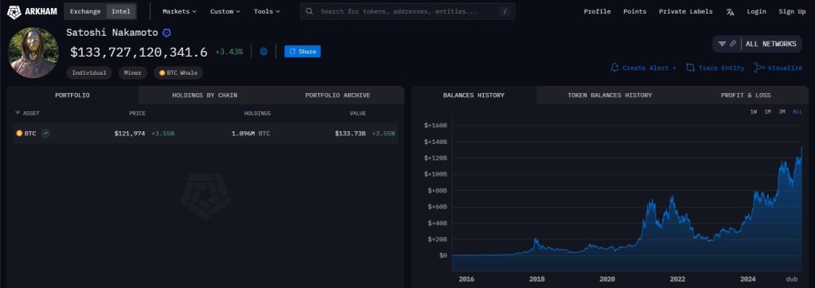
Task: Set chart range to ALL
Action: tap(797, 111)
